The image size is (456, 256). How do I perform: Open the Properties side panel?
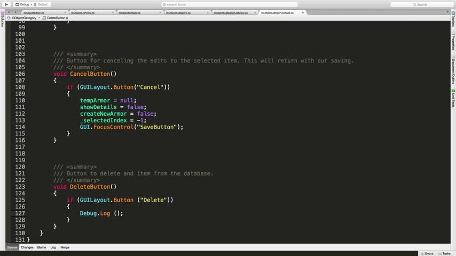tap(453, 41)
